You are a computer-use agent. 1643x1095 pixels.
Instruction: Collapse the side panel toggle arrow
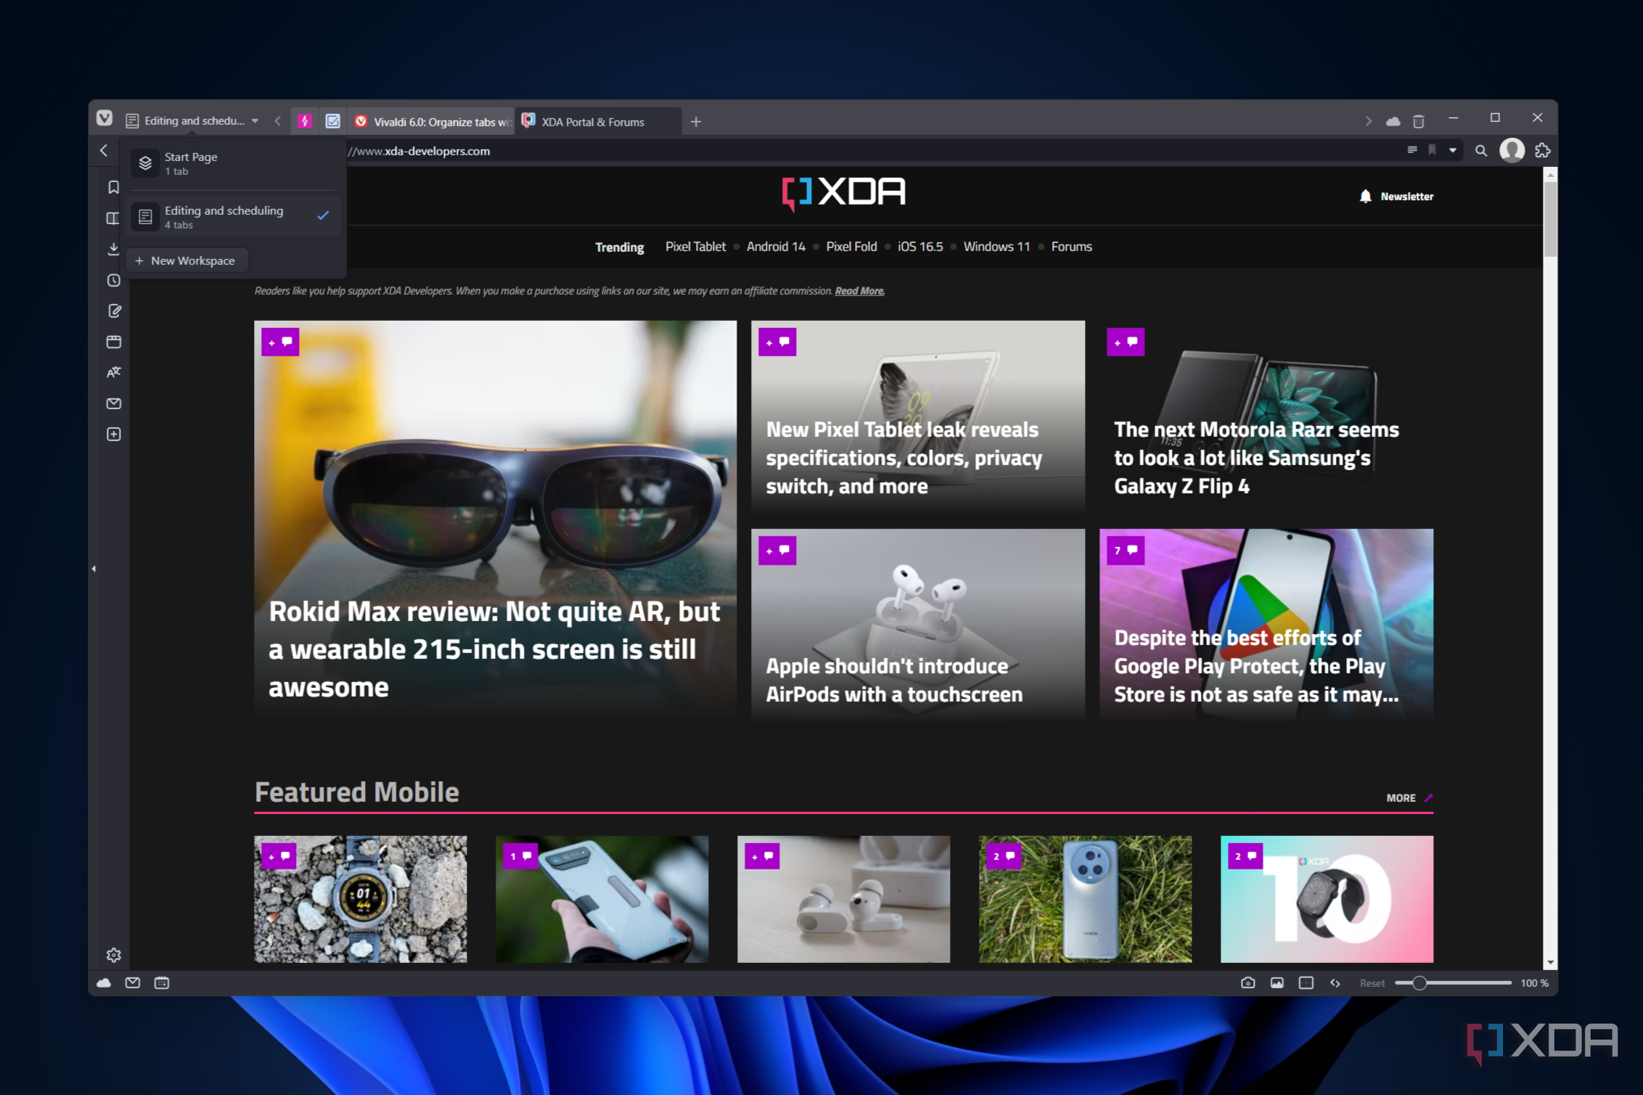click(x=94, y=569)
